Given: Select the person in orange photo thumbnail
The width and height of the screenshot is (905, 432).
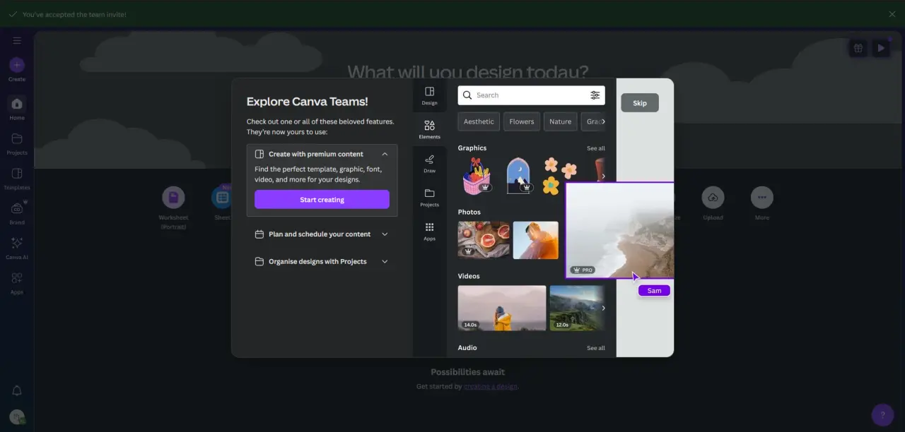Looking at the screenshot, I should point(535,240).
